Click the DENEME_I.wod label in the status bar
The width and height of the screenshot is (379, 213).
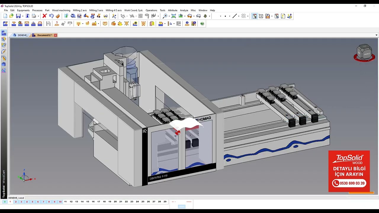click(x=16, y=198)
